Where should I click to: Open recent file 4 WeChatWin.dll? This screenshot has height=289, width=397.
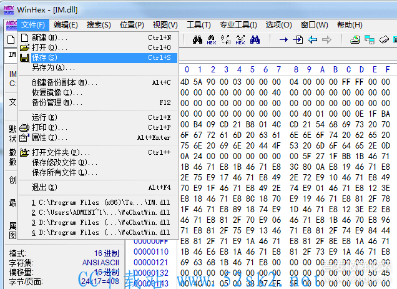pos(98,232)
